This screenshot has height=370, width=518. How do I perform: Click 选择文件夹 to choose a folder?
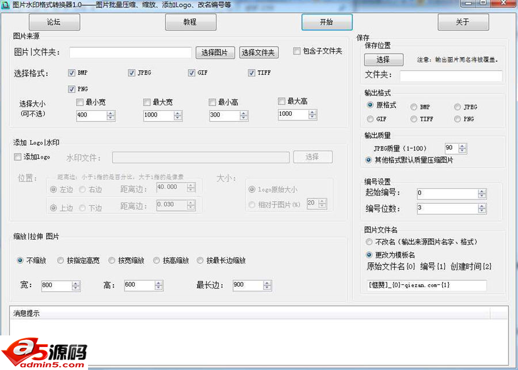[258, 52]
